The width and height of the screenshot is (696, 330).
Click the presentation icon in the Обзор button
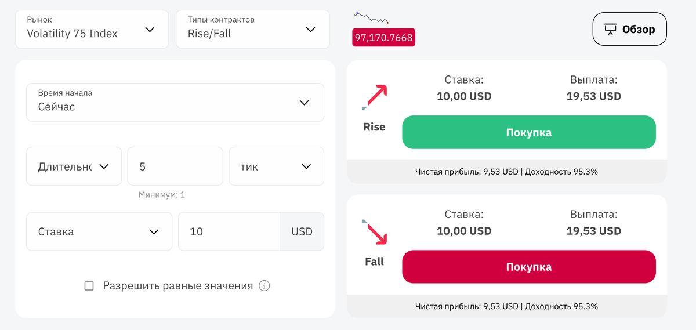(x=610, y=29)
